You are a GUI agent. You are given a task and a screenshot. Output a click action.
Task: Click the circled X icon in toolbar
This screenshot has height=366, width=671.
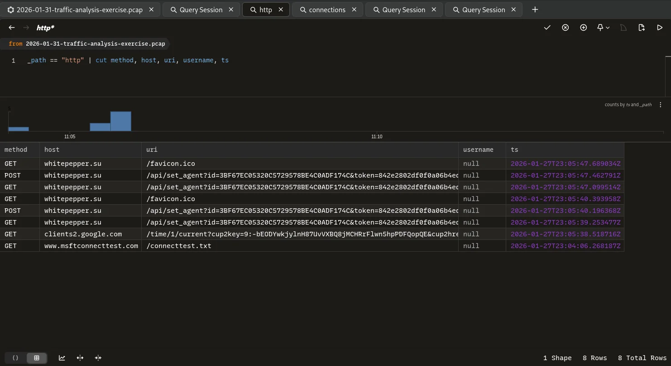[565, 28]
